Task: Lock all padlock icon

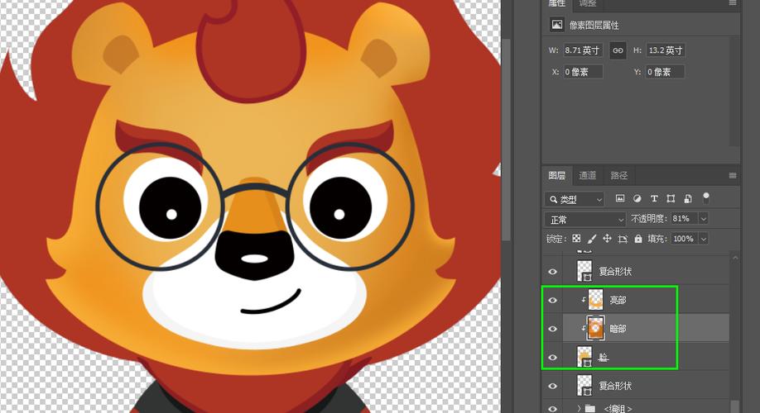Action: point(638,239)
